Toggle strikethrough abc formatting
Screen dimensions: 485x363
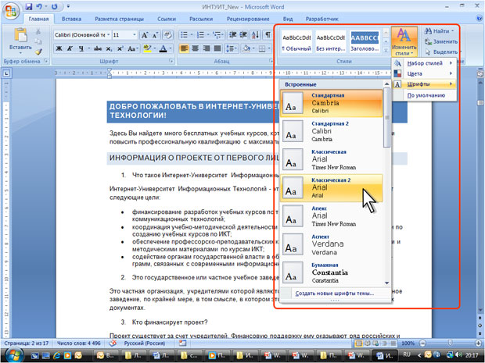98,48
